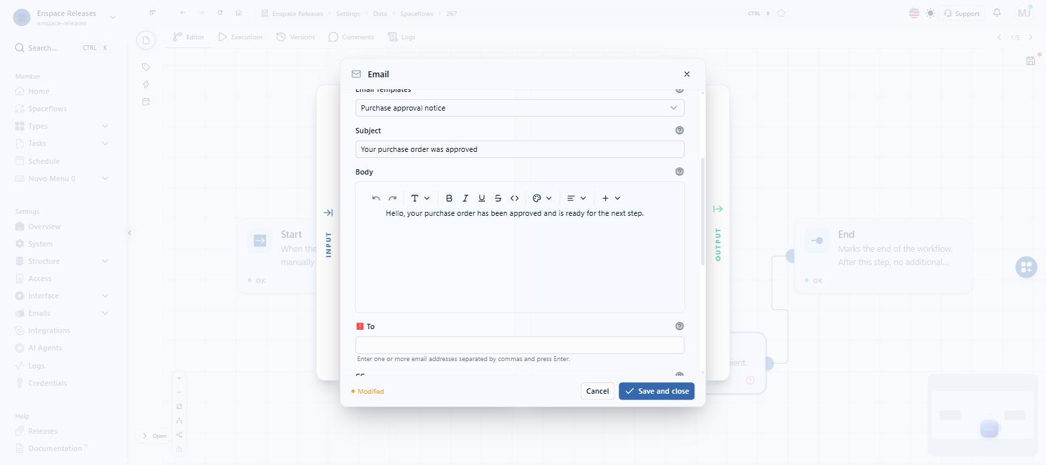Click the INPUT panel arrow icon
1046x465 pixels.
click(x=328, y=213)
